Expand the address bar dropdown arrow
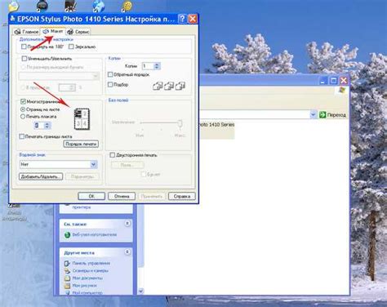Image resolution: width=387 pixels, height=307 pixels. [314, 115]
